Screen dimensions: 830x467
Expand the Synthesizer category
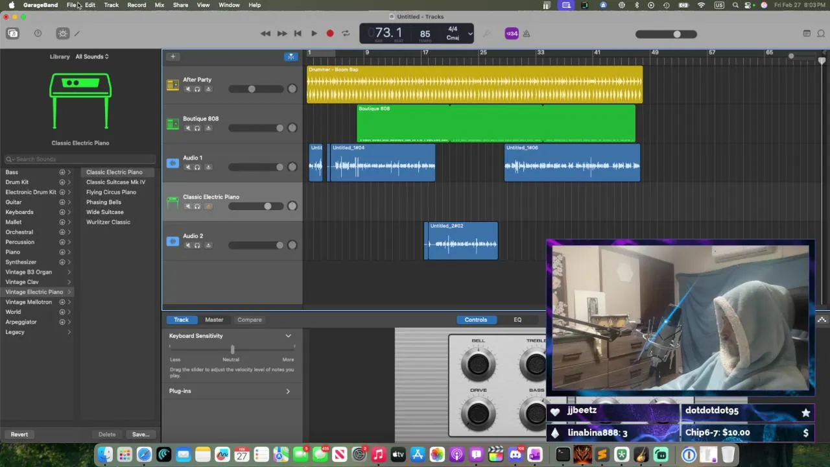69,262
